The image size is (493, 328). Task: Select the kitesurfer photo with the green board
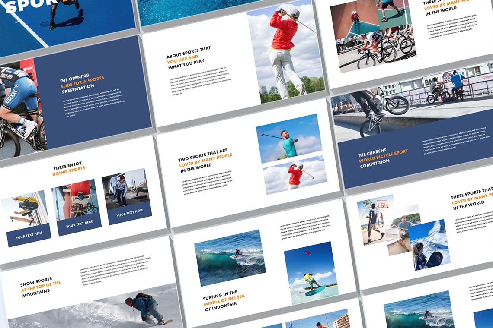click(311, 273)
